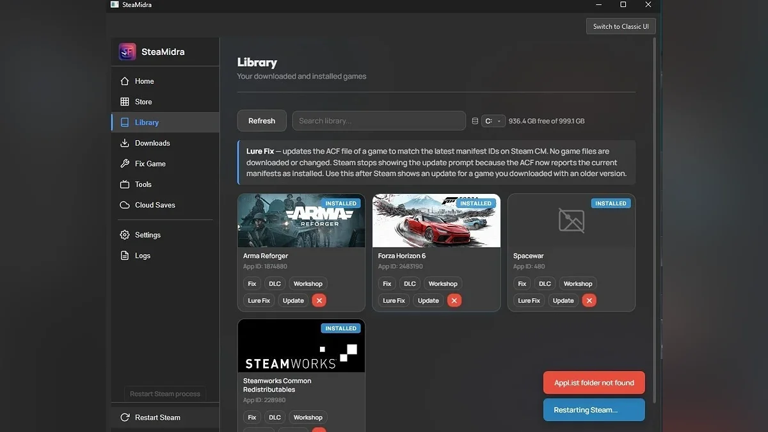Image resolution: width=768 pixels, height=432 pixels.
Task: Click Fix on the Spacewar card
Action: 522,284
